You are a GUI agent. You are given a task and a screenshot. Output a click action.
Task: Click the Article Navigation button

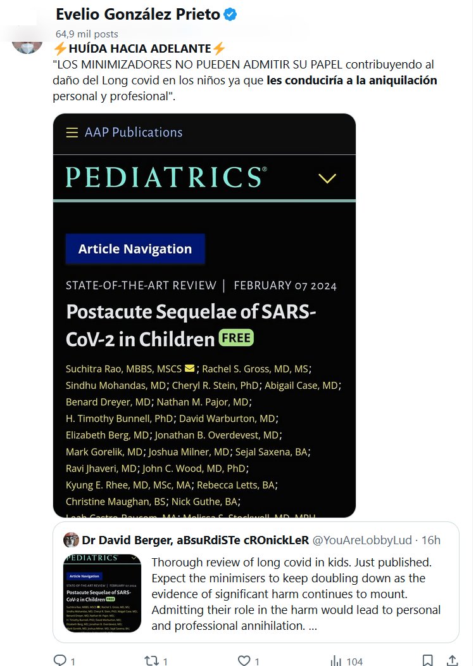tap(135, 249)
